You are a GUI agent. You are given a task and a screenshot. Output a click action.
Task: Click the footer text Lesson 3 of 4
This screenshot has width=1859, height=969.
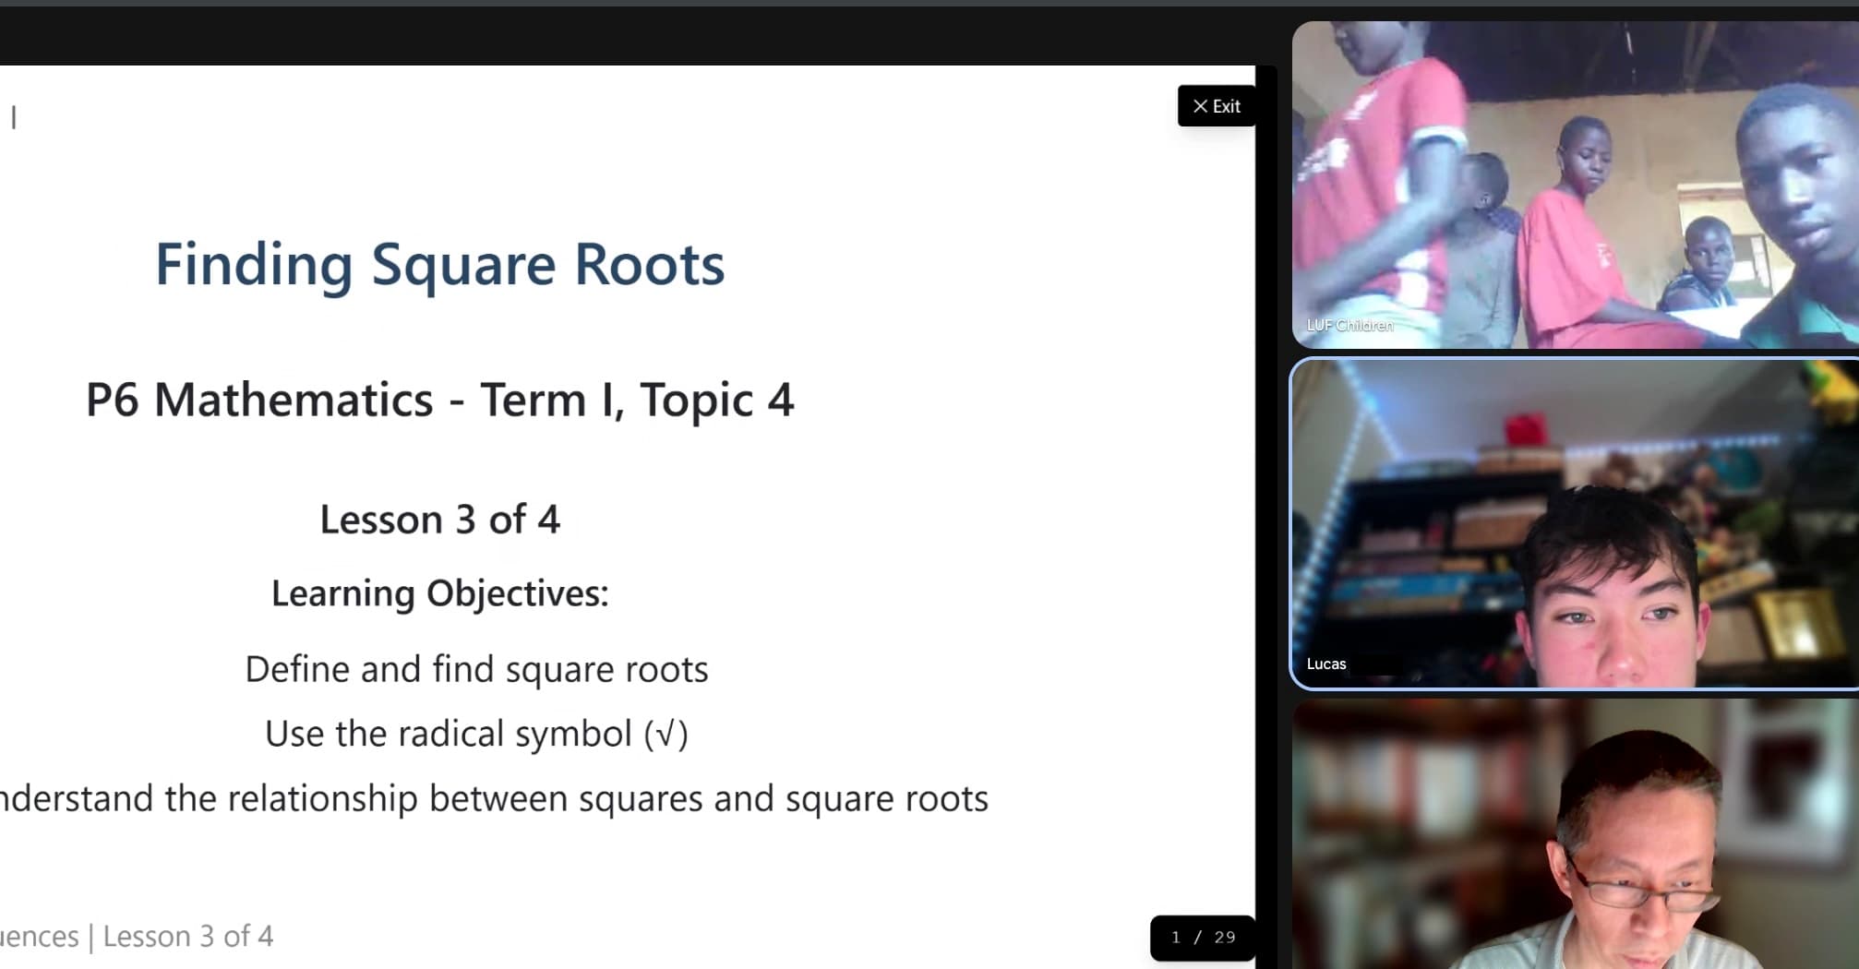coord(188,937)
